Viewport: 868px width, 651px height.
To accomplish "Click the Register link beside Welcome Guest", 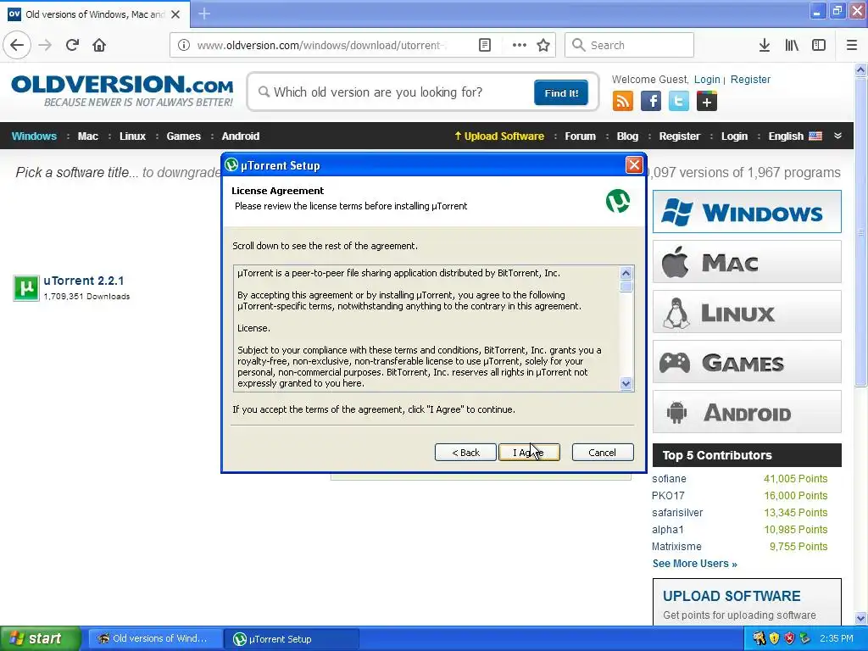I will click(750, 79).
